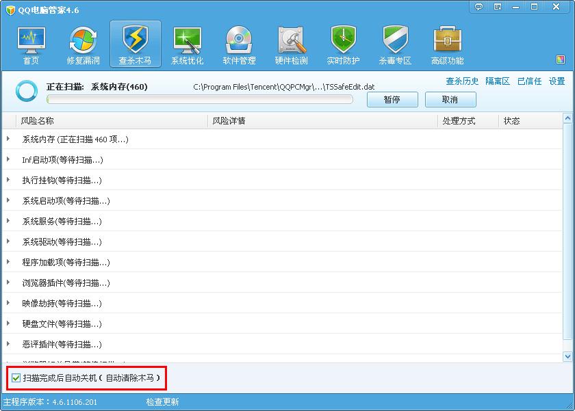Viewport: 575px width, 411px height.
Task: Enter the 杀毒专区 antivirus zone
Action: pyautogui.click(x=394, y=43)
